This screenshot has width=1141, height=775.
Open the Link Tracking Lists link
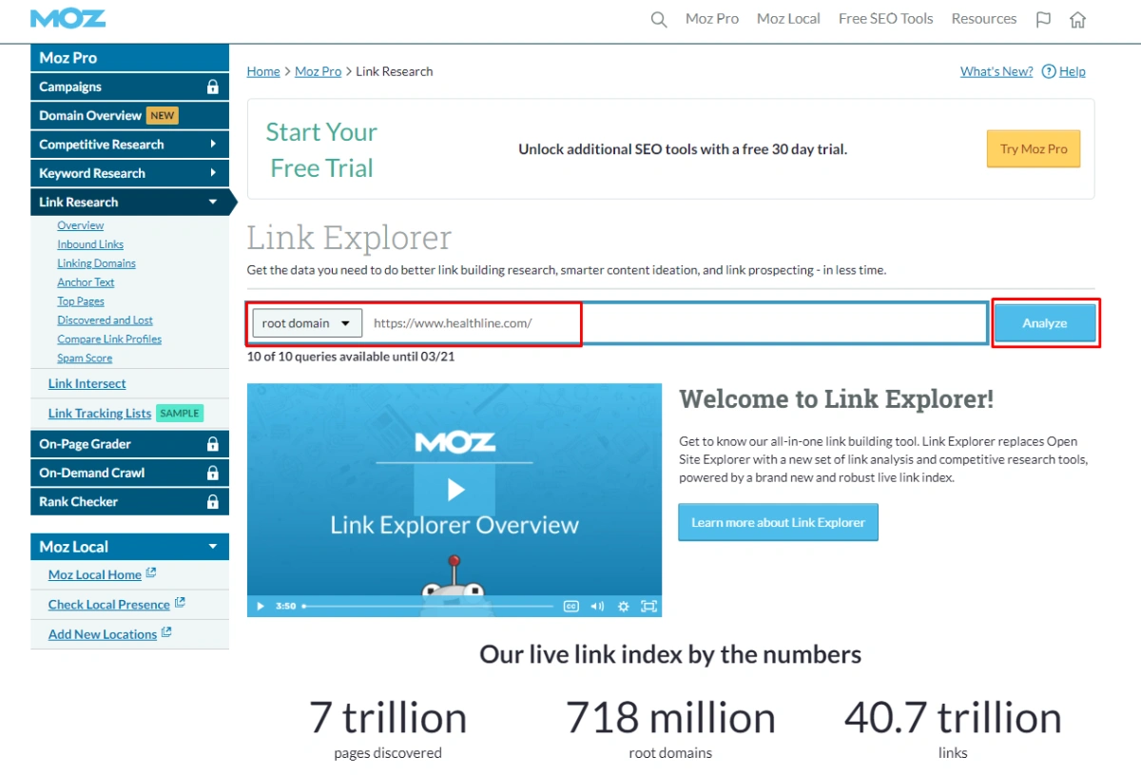pyautogui.click(x=100, y=414)
